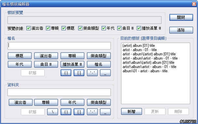Insert 播放清單 # into the filename template
Viewport: 198px width, 124px height.
(72, 64)
